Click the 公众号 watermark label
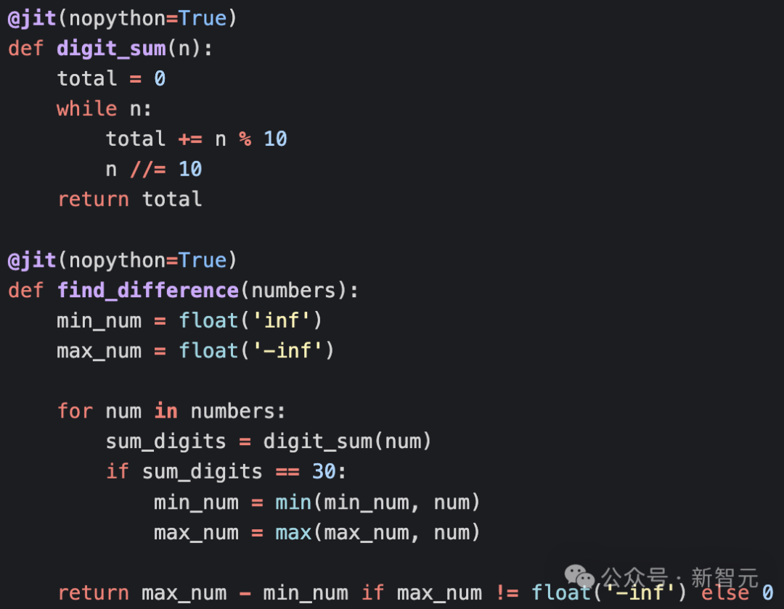 tap(637, 578)
